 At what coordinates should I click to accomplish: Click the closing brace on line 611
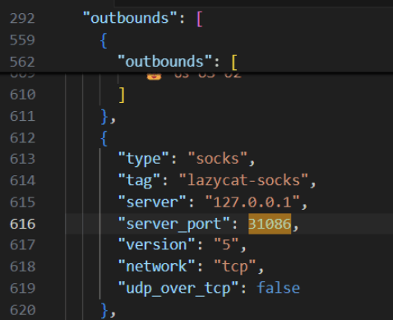104,117
